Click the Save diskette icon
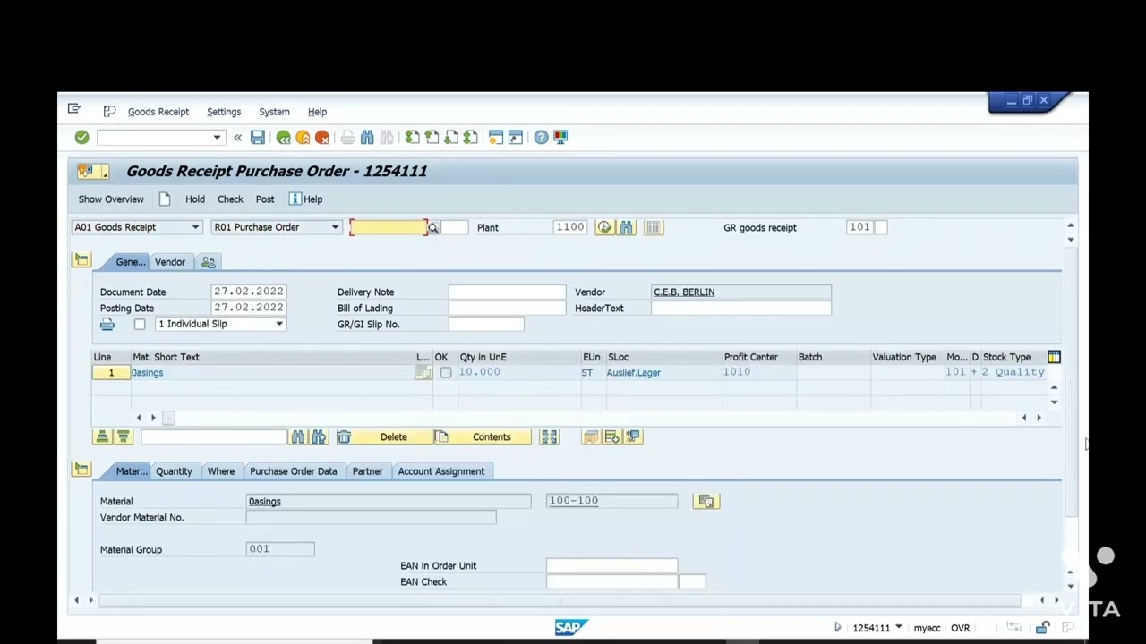The height and width of the screenshot is (644, 1146). (258, 137)
